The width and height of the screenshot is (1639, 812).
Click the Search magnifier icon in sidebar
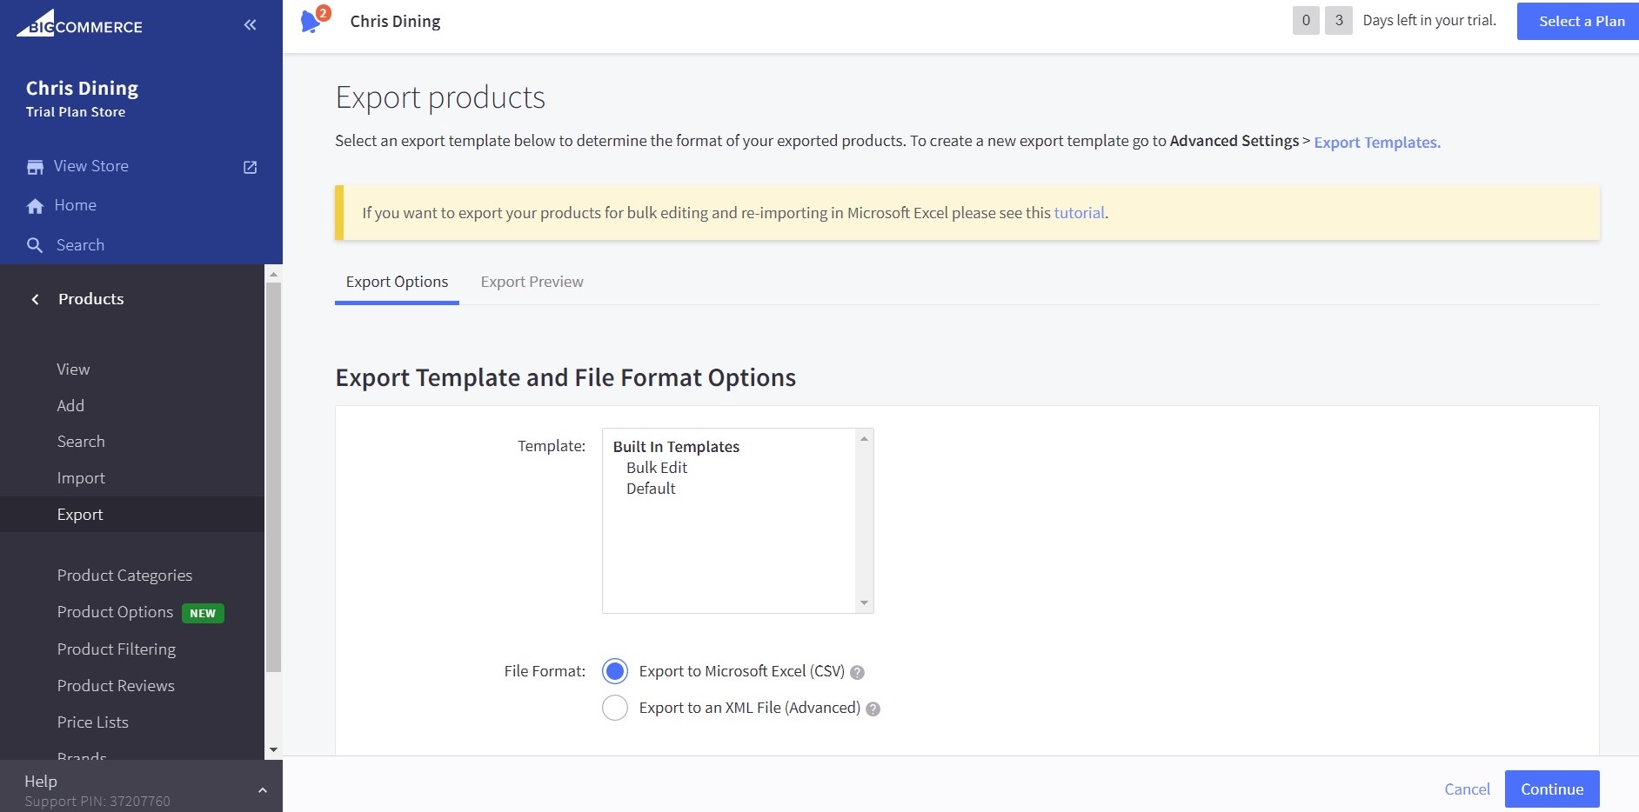[x=35, y=246]
